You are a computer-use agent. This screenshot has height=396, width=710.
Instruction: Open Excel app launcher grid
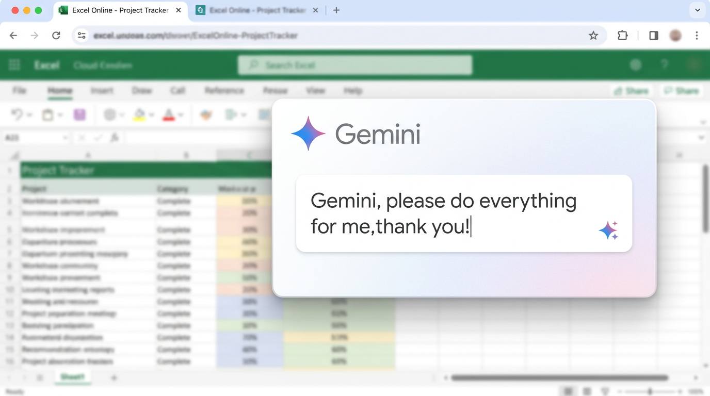click(x=14, y=65)
